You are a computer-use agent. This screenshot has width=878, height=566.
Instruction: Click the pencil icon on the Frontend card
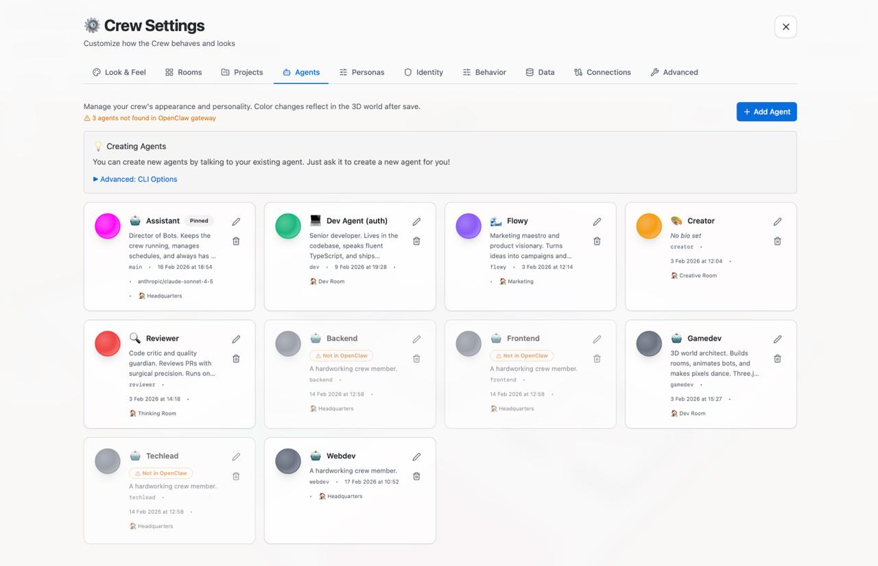[597, 338]
